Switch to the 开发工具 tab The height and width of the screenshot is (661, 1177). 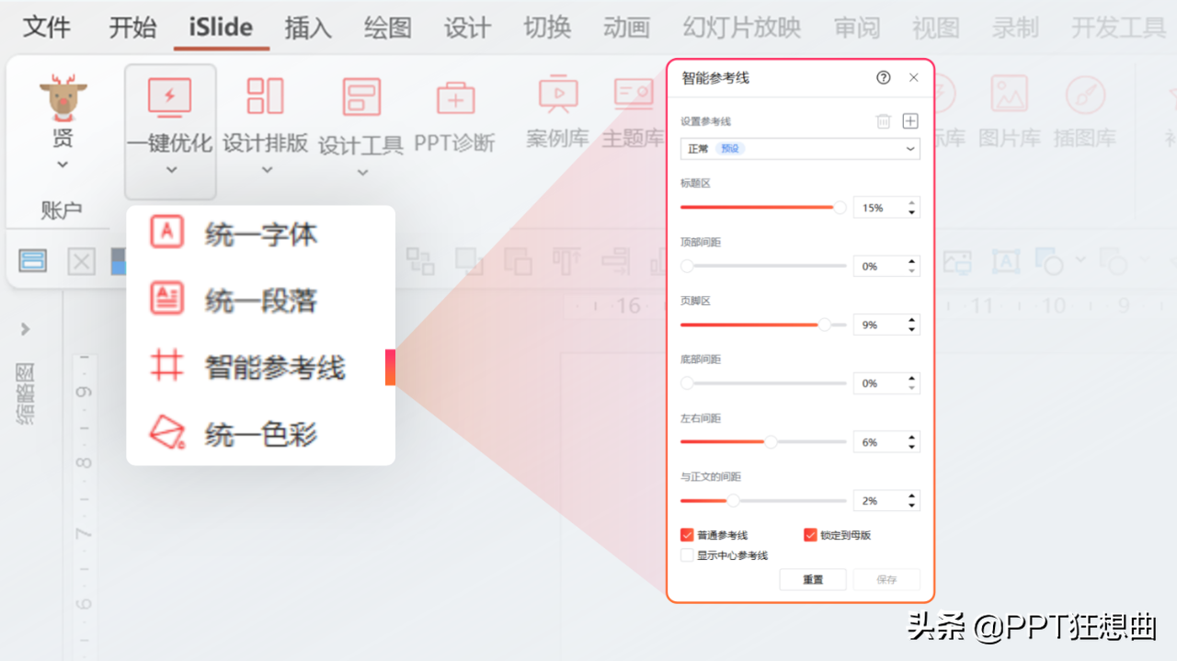[1119, 28]
